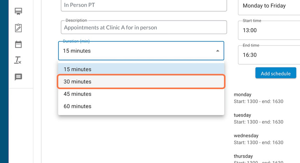Collapse the Duration dropdown arrow
Image resolution: width=300 pixels, height=163 pixels.
[x=217, y=51]
